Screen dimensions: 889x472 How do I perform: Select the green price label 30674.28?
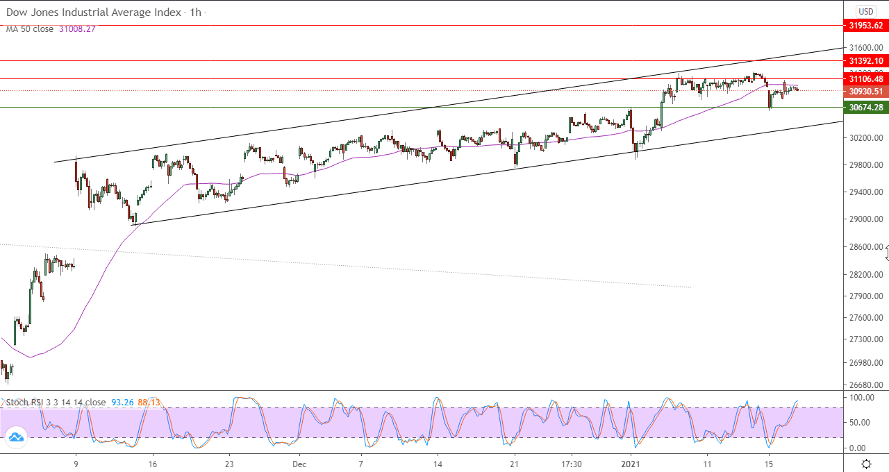coord(865,107)
